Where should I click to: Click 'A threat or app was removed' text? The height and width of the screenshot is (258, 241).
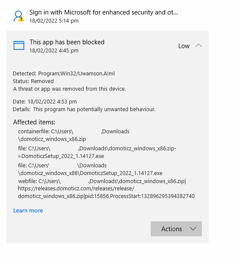click(69, 89)
